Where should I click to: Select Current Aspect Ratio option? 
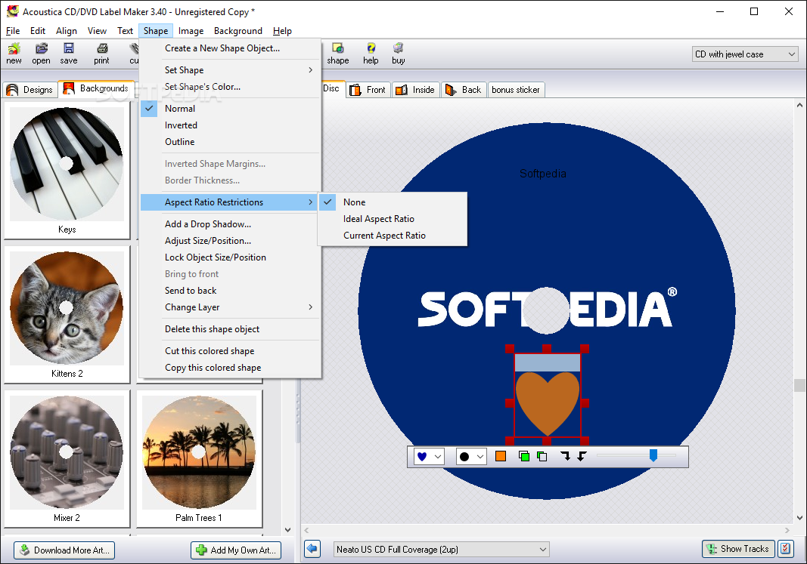click(x=393, y=236)
